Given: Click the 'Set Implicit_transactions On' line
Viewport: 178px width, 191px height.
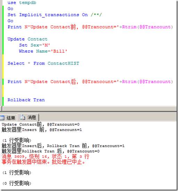Looking at the screenshot, I should (55, 15).
